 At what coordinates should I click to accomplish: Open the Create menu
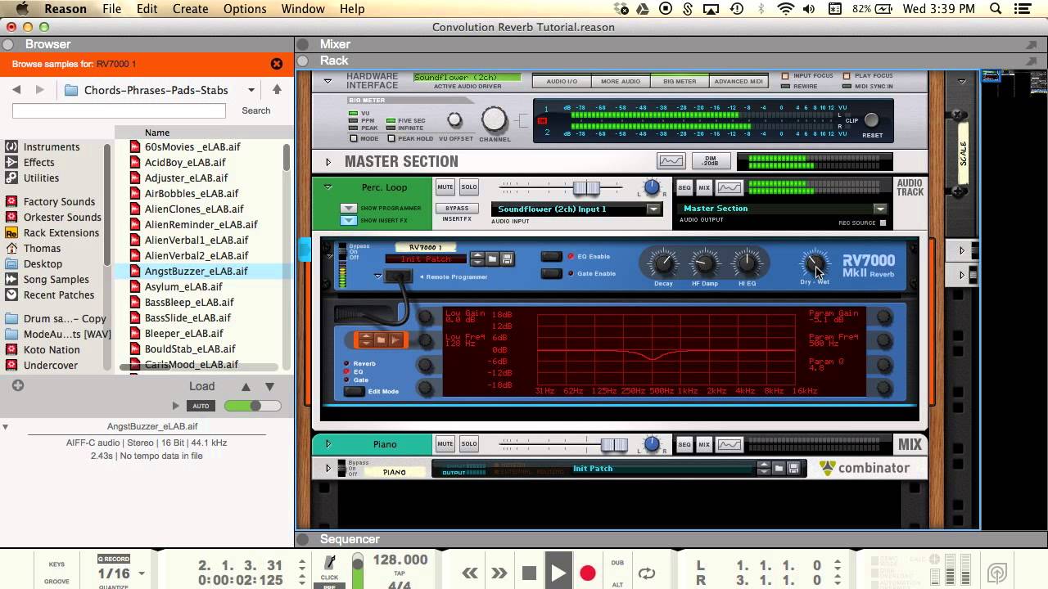coord(190,9)
